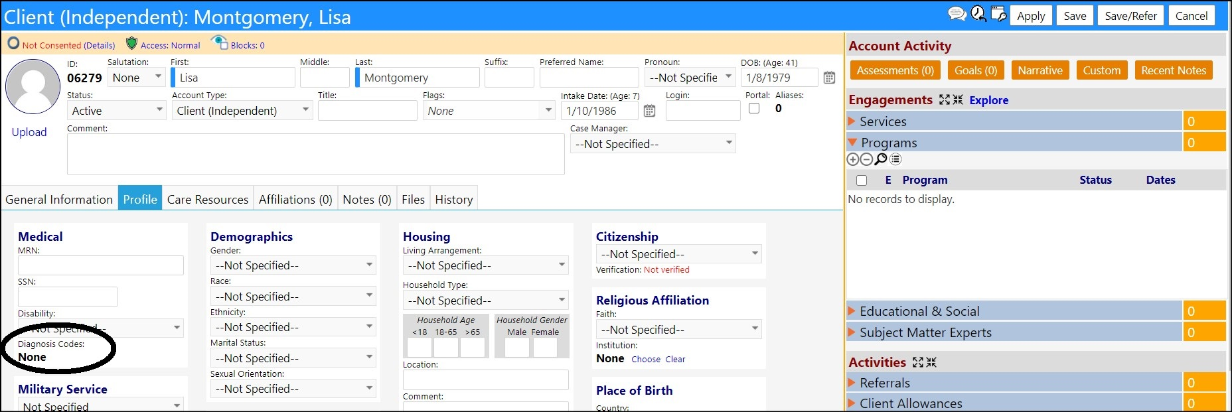Click the Save/Refer button
Screen dimensions: 1232x412
coord(1130,16)
